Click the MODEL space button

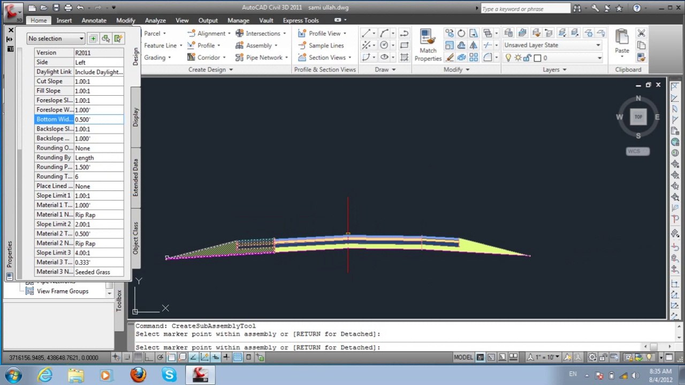click(463, 357)
